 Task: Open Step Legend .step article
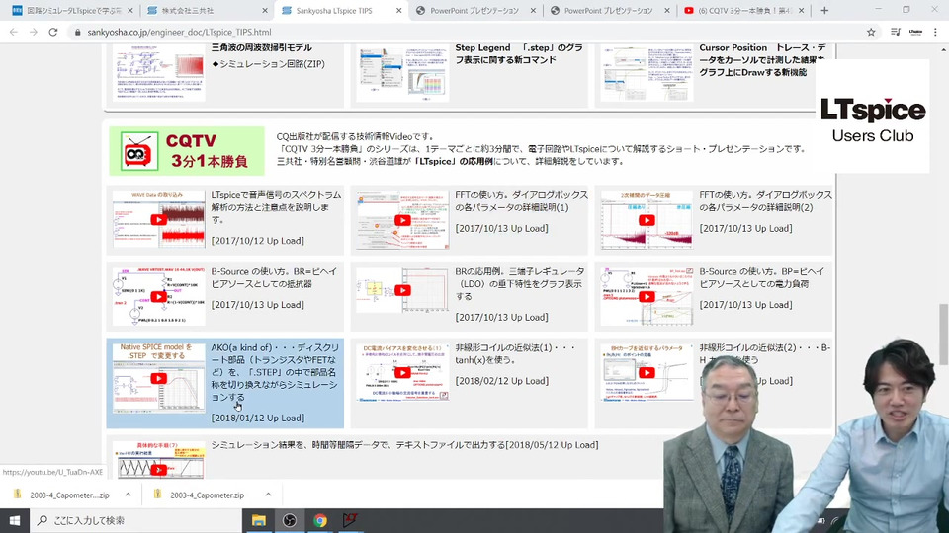[519, 53]
